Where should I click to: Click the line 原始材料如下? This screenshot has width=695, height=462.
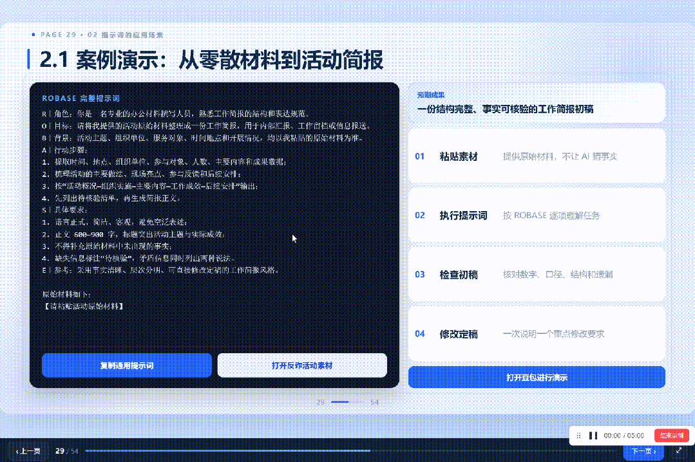[x=66, y=294]
